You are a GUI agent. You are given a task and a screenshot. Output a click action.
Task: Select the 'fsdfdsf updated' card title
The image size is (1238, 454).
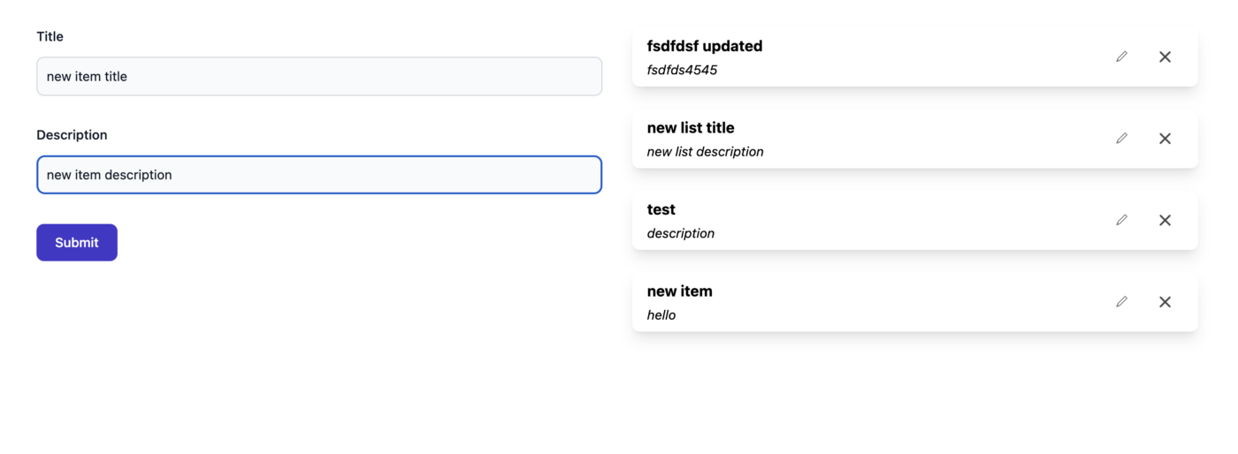[x=704, y=46]
